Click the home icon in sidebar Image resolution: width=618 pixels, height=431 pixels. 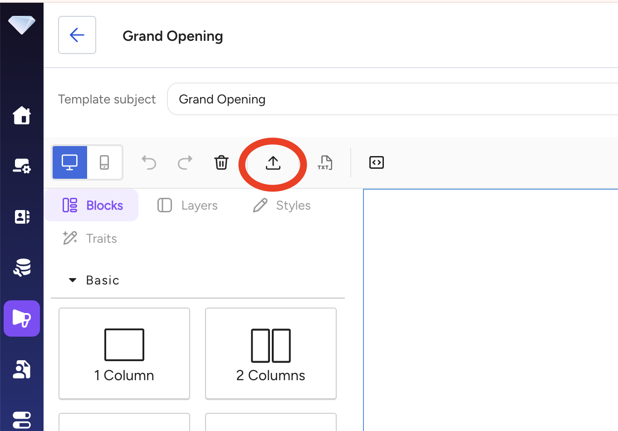point(22,116)
